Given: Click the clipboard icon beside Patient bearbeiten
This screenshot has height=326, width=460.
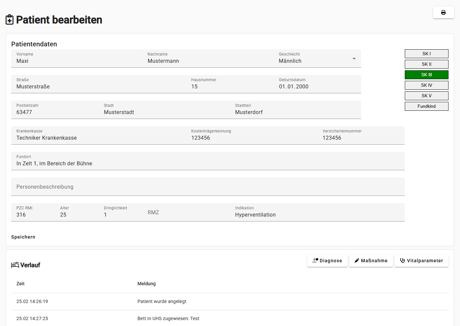Looking at the screenshot, I should (x=10, y=20).
